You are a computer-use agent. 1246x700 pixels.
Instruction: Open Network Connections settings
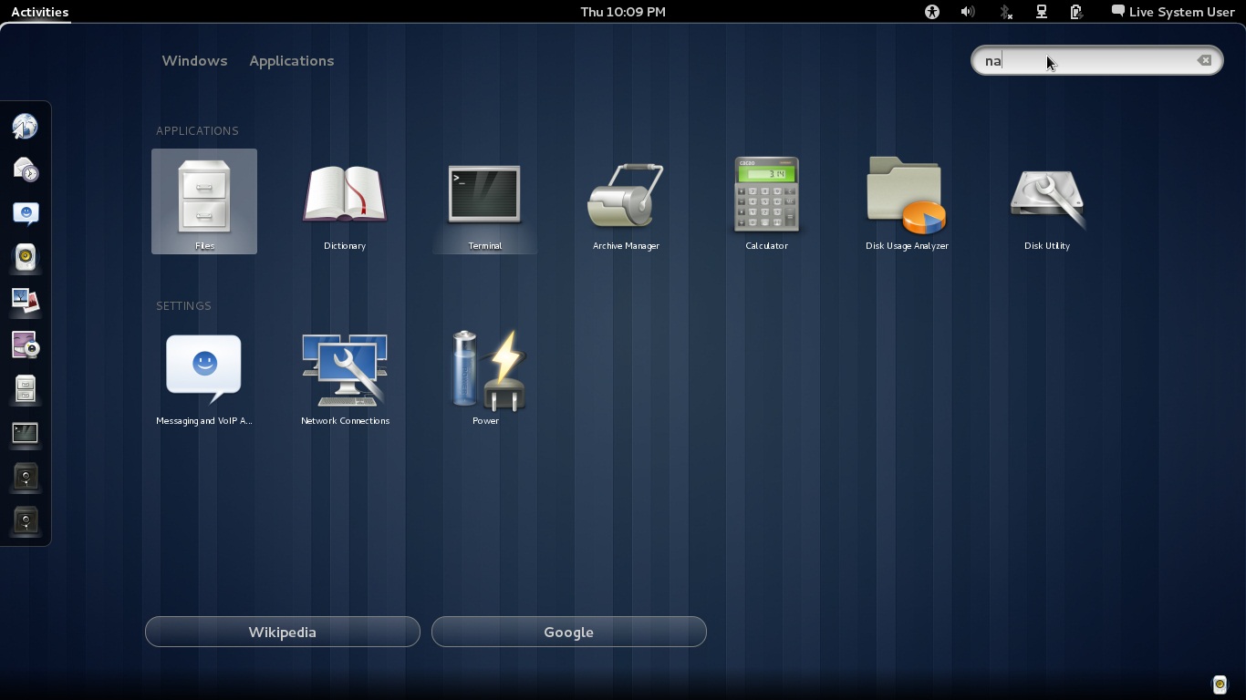click(x=345, y=369)
